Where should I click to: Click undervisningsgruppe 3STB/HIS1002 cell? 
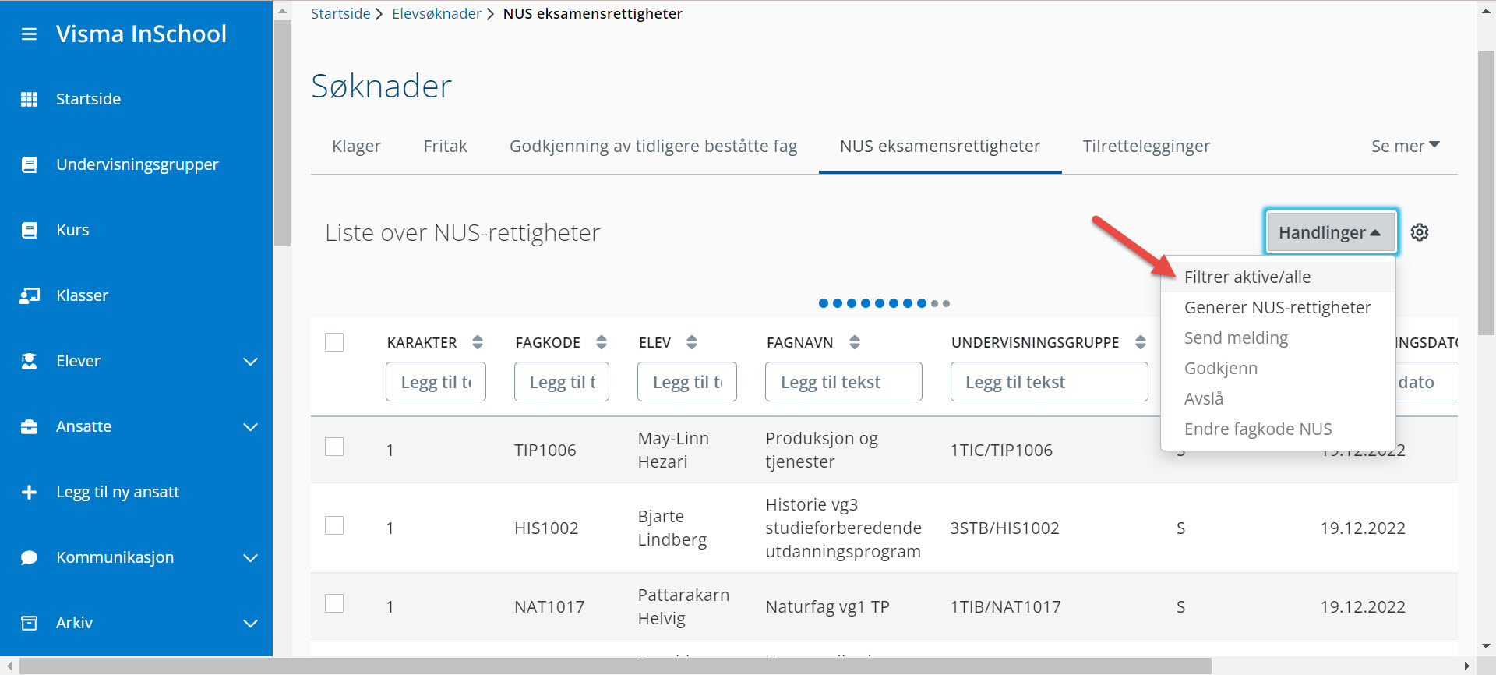point(1004,528)
